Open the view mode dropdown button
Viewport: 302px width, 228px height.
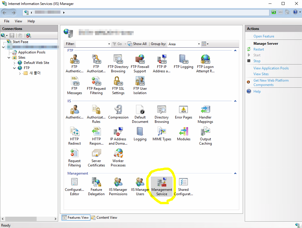[205, 44]
